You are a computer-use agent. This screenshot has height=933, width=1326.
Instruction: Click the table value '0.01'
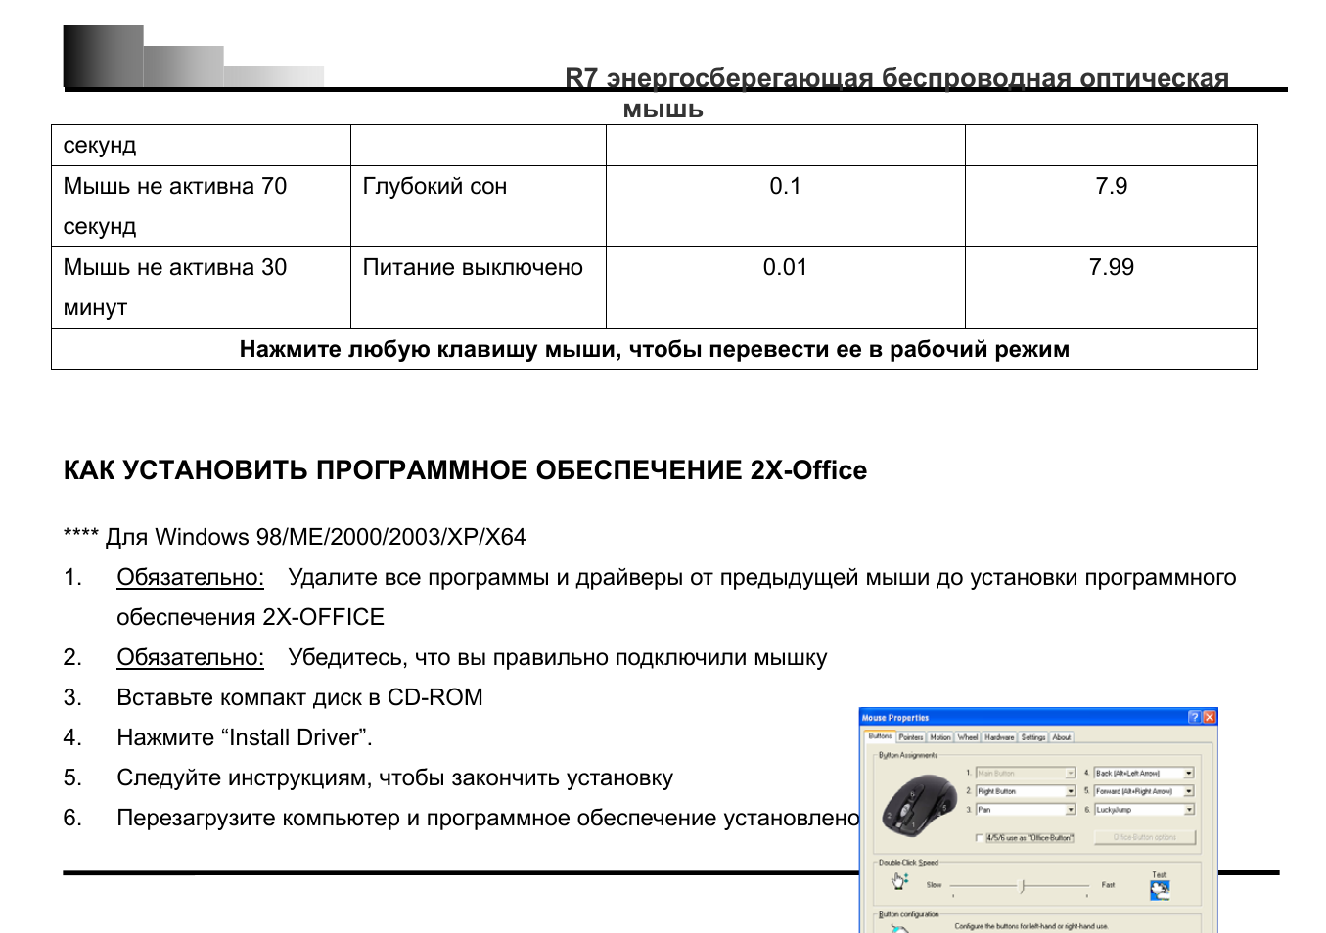pos(785,267)
